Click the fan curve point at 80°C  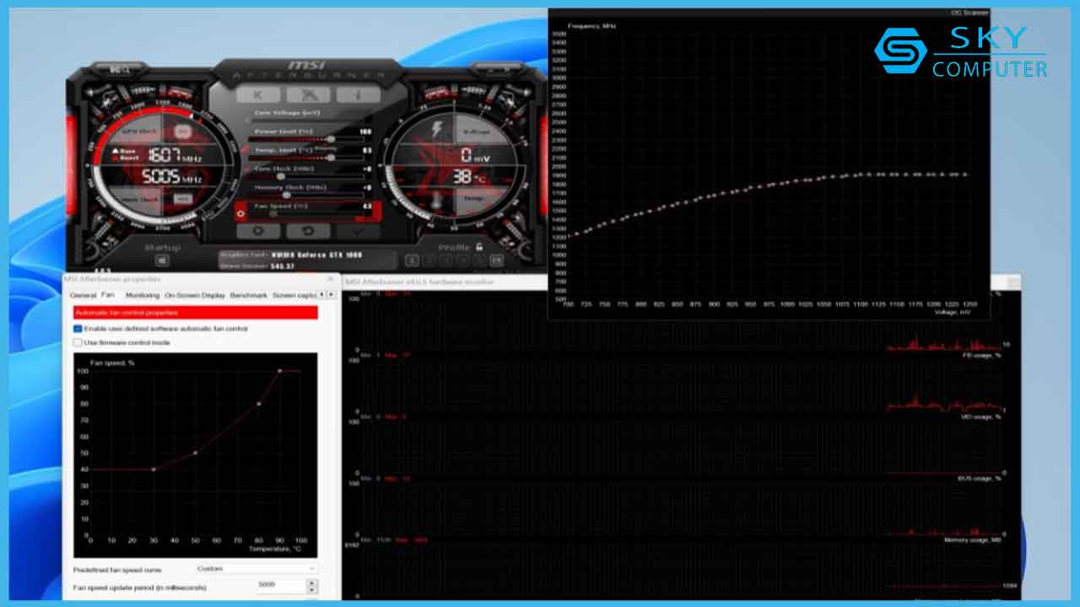(259, 404)
